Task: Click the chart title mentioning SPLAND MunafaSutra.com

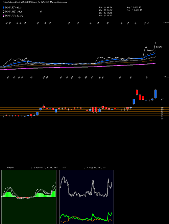Action: coord(34,2)
